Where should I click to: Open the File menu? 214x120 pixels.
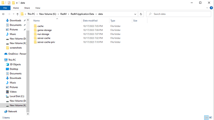(5, 8)
